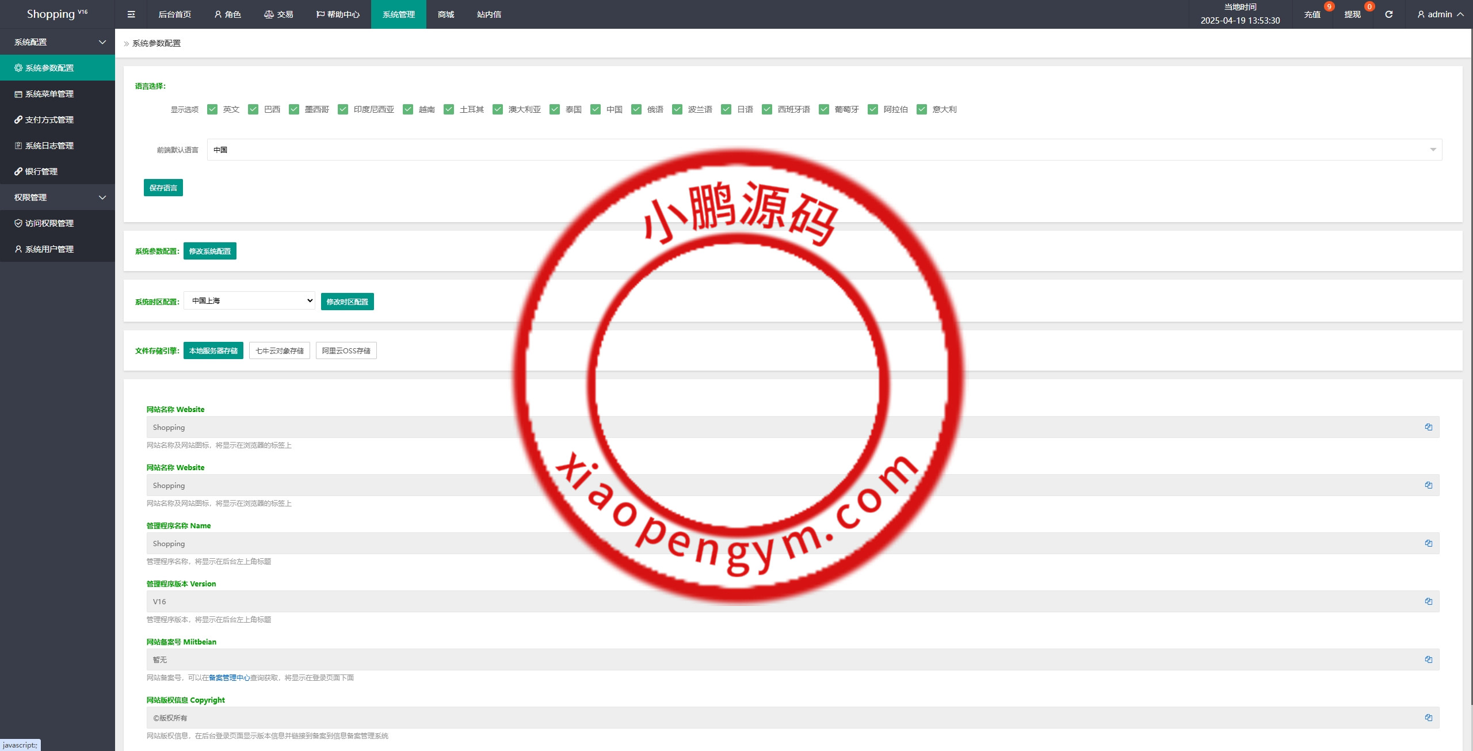1473x751 pixels.
Task: Collapse the 系统配置 sidebar group
Action: (58, 42)
